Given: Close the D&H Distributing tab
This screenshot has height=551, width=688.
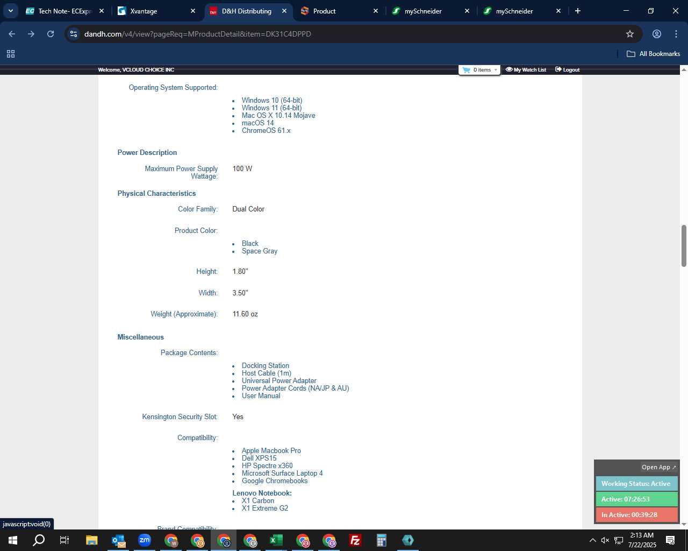Looking at the screenshot, I should (284, 11).
